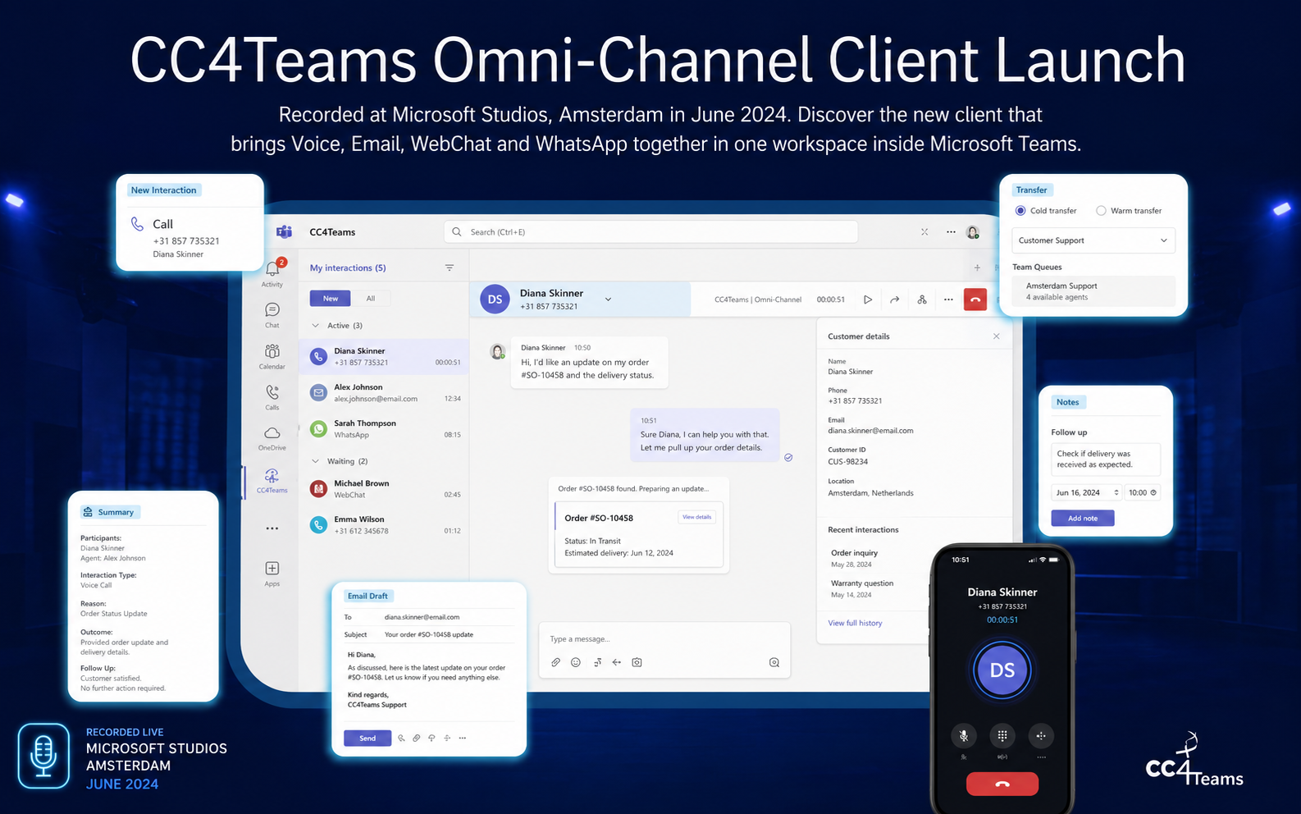Select the Amsterdam Support team queue
Viewport: 1301px width, 814px height.
(1093, 291)
